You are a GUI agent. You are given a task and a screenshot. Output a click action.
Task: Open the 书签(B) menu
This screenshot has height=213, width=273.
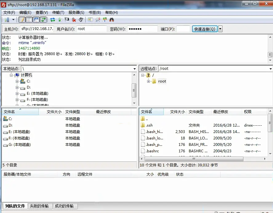coord(95,13)
